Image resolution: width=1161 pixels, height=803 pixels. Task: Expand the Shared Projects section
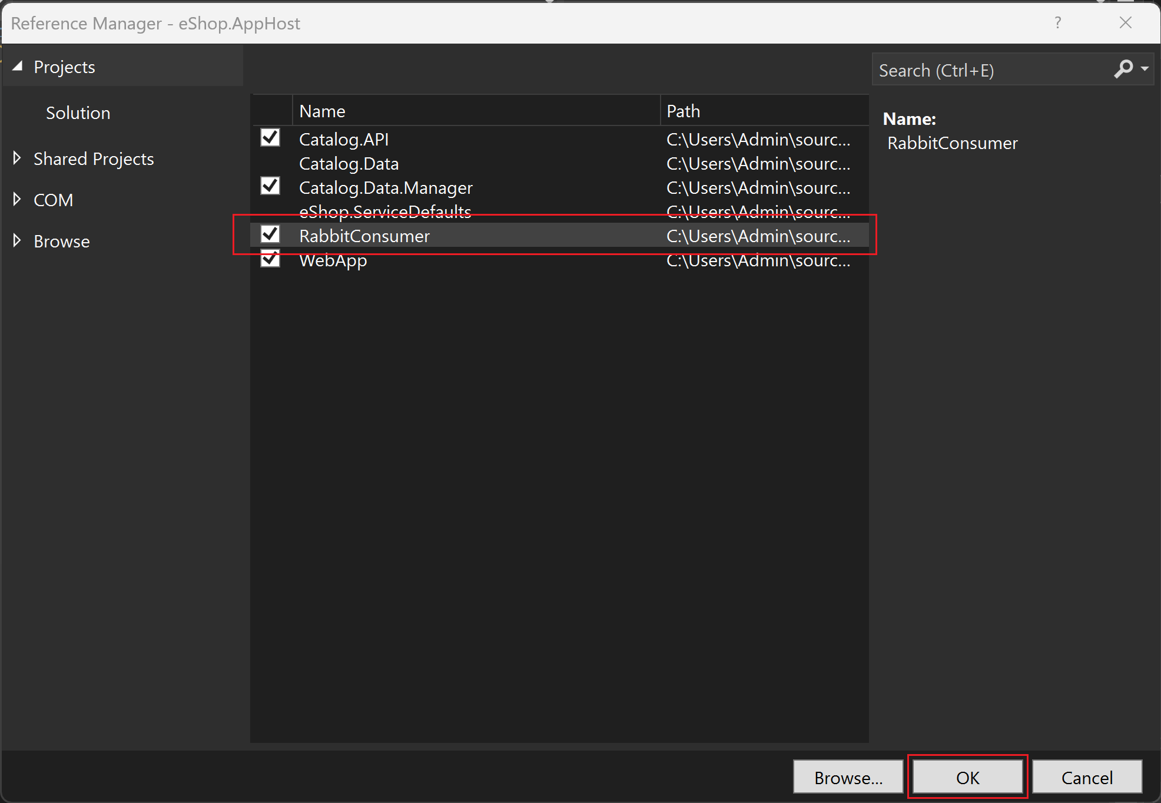click(x=16, y=158)
